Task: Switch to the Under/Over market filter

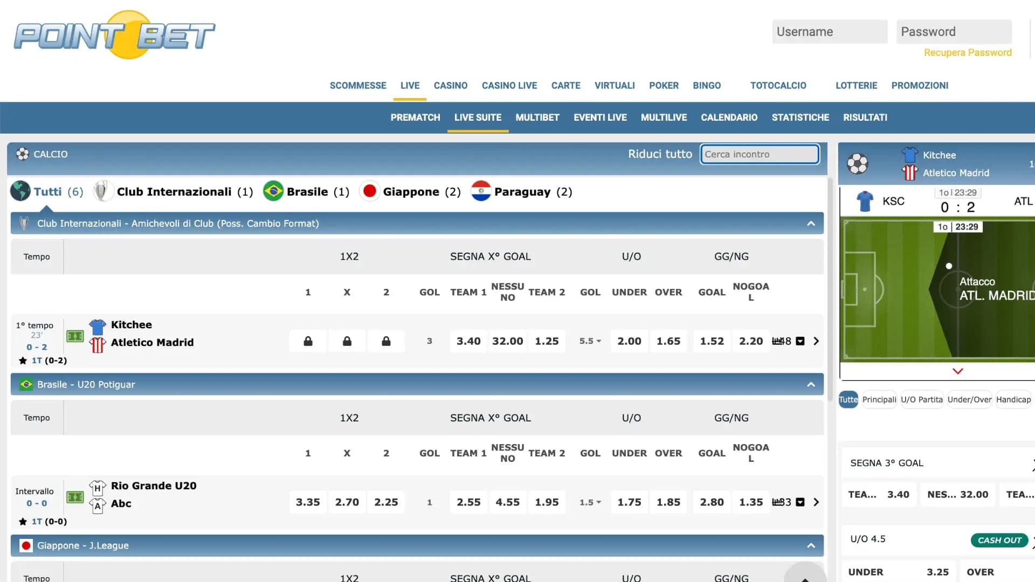Action: click(x=969, y=400)
